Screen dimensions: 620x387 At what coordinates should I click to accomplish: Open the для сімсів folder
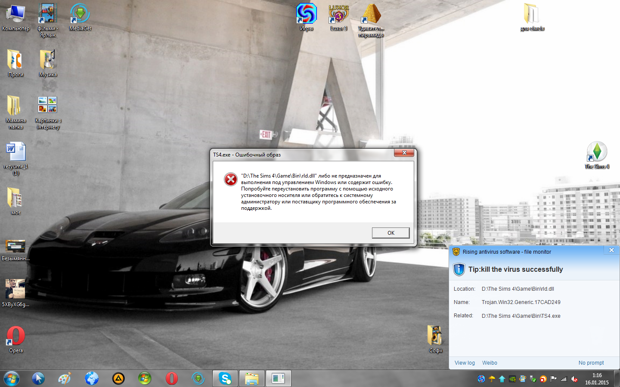532,17
